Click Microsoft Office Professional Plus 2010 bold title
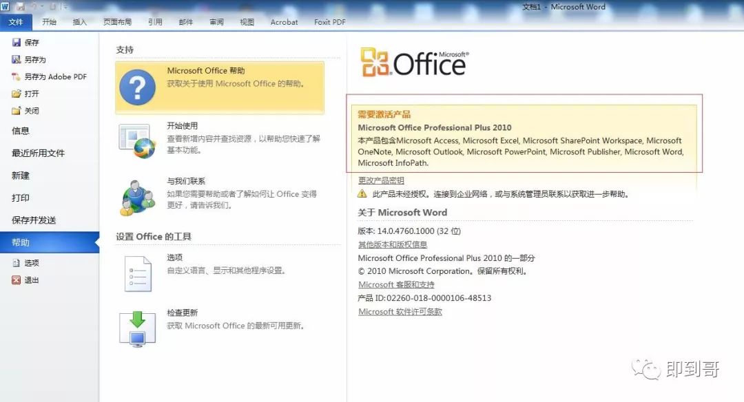This screenshot has height=402, width=744. click(x=435, y=127)
